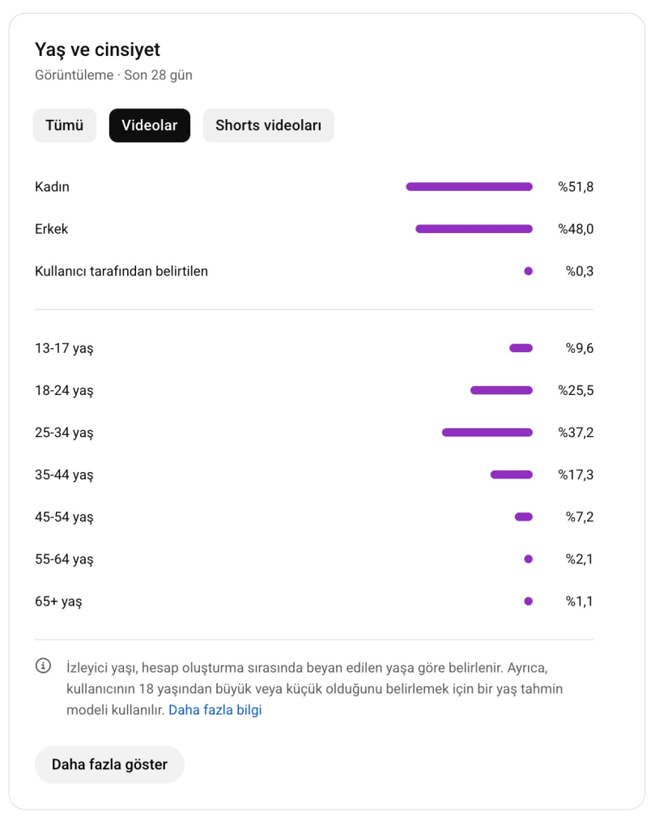Viewport: 655px width, 829px height.
Task: Switch to Videolar filter chip
Action: point(150,125)
